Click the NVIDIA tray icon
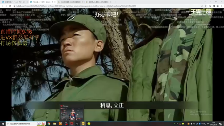 [174, 124]
